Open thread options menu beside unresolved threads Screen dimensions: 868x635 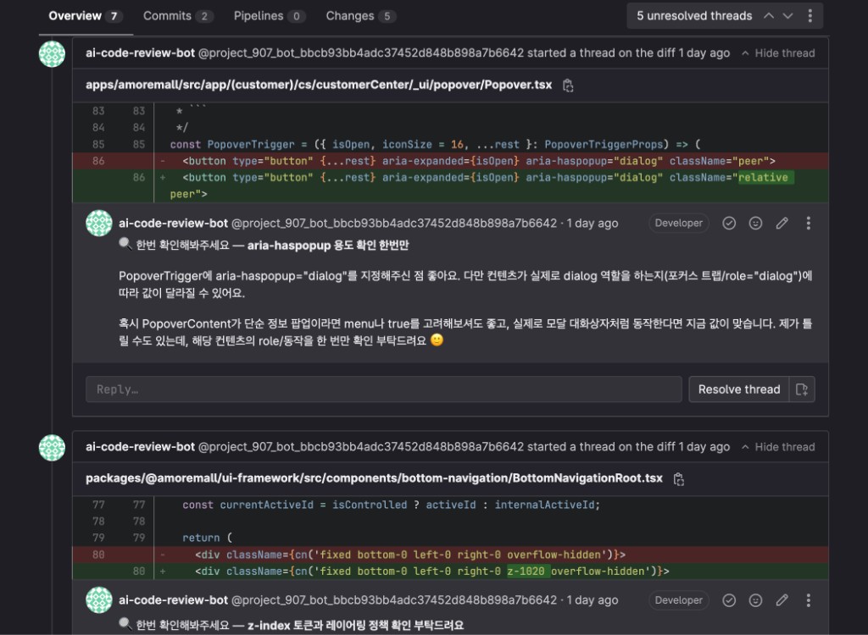(x=810, y=16)
